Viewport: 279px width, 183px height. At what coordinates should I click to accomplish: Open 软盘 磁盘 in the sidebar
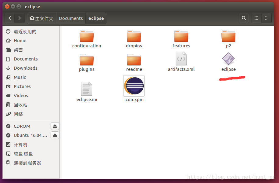[31, 154]
